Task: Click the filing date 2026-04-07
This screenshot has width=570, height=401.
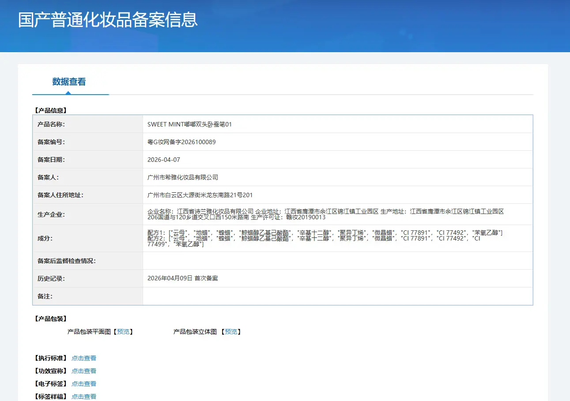Action: coord(164,160)
